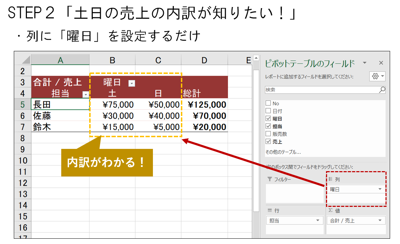Click cell with value ¥5,000
The width and height of the screenshot is (400, 244).
pyautogui.click(x=158, y=127)
